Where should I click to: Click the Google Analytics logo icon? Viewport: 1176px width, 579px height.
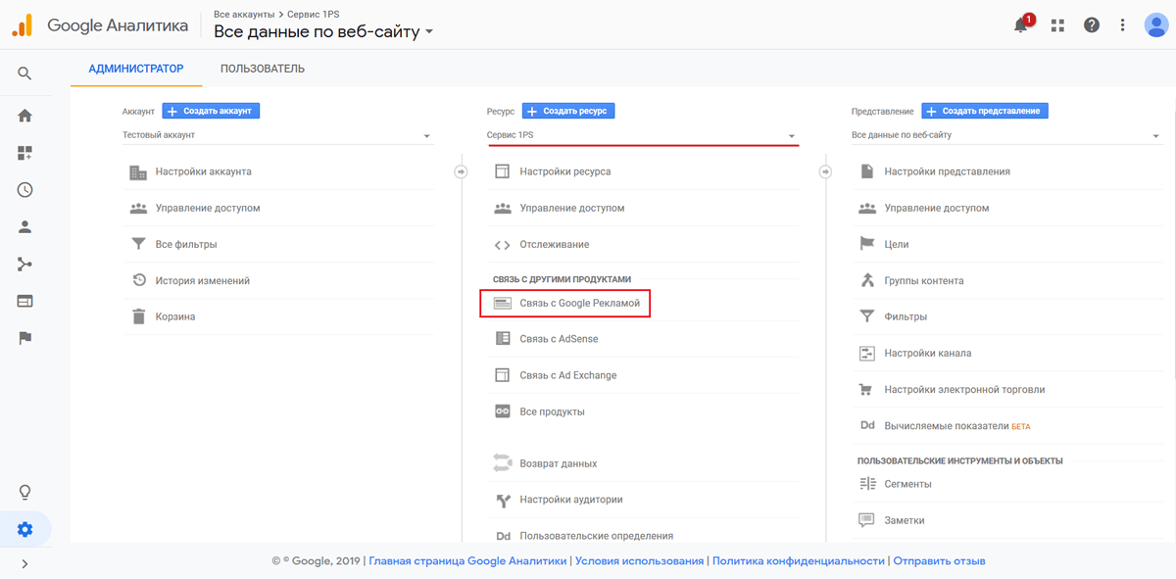[x=22, y=25]
